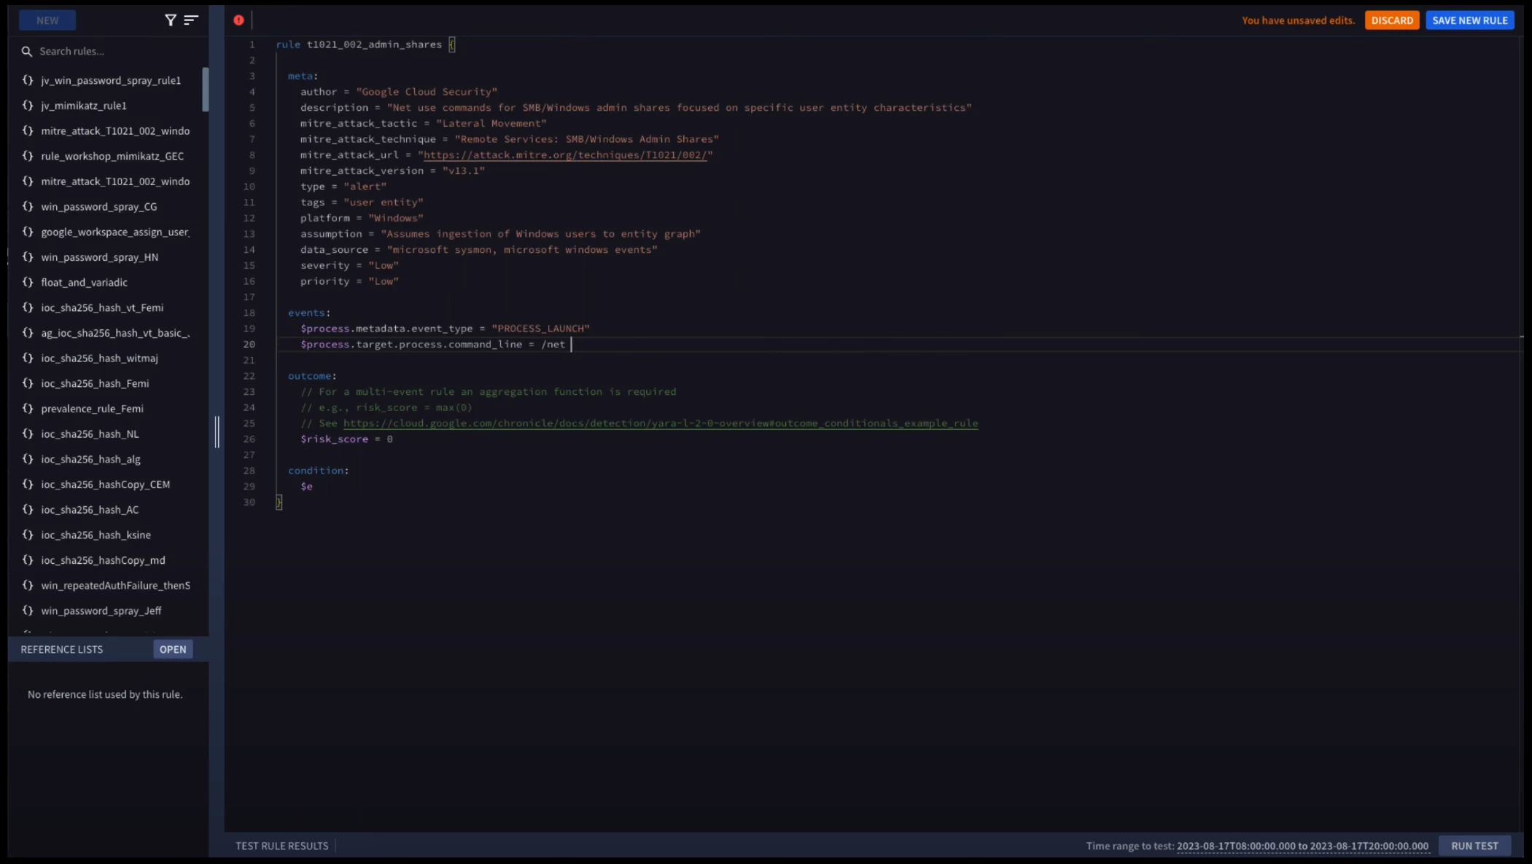Screen dimensions: 1532x864
Task: Click the mitre_attack_tactic "Lateral Movement" value
Action: click(x=491, y=123)
